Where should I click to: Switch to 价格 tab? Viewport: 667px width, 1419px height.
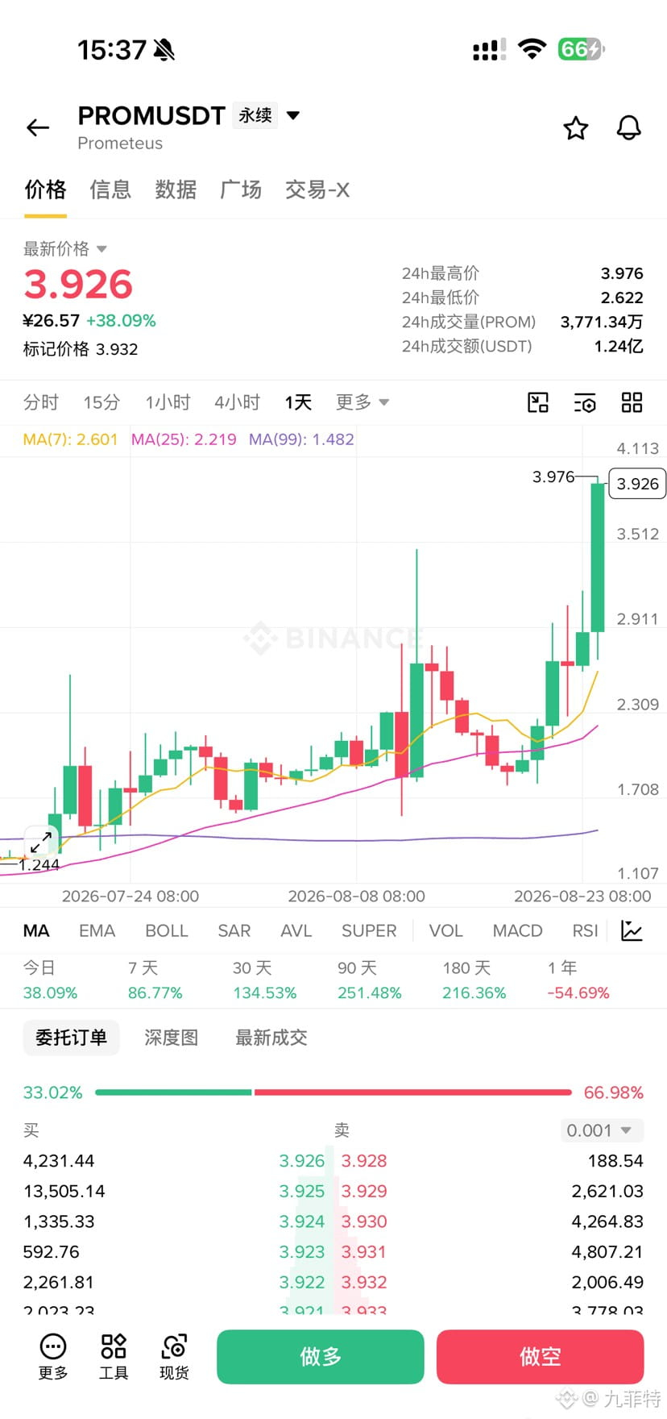pos(45,189)
